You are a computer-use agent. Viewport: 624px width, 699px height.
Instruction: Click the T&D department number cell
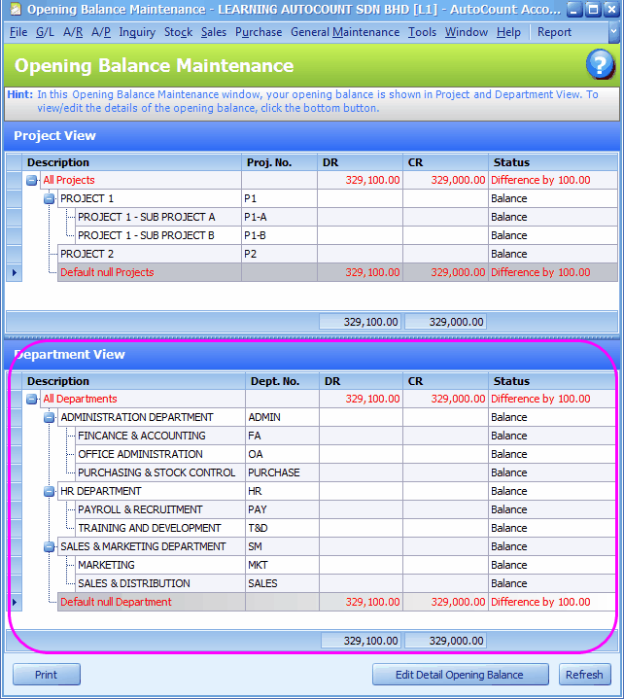pyautogui.click(x=282, y=528)
